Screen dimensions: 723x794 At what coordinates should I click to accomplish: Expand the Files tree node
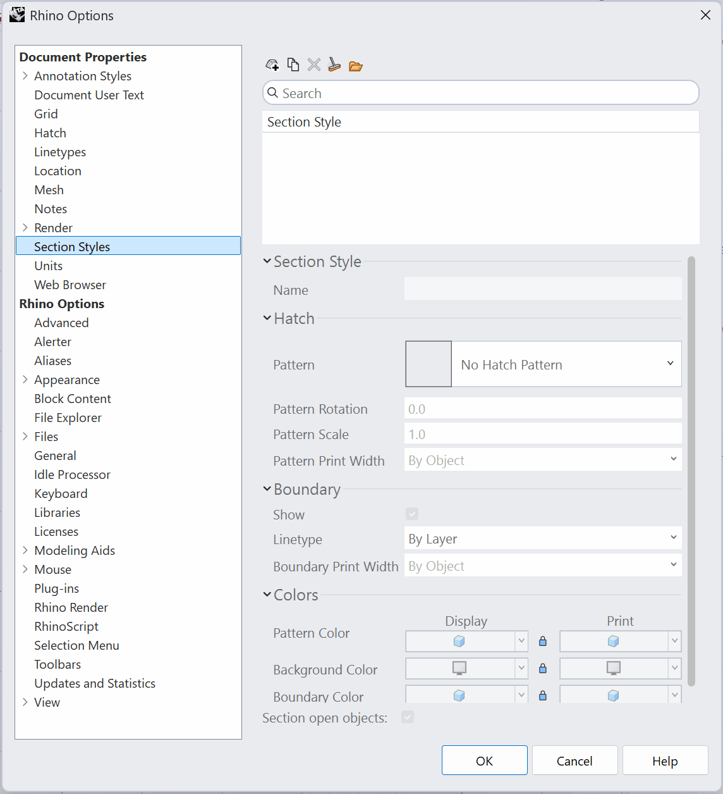coord(25,437)
